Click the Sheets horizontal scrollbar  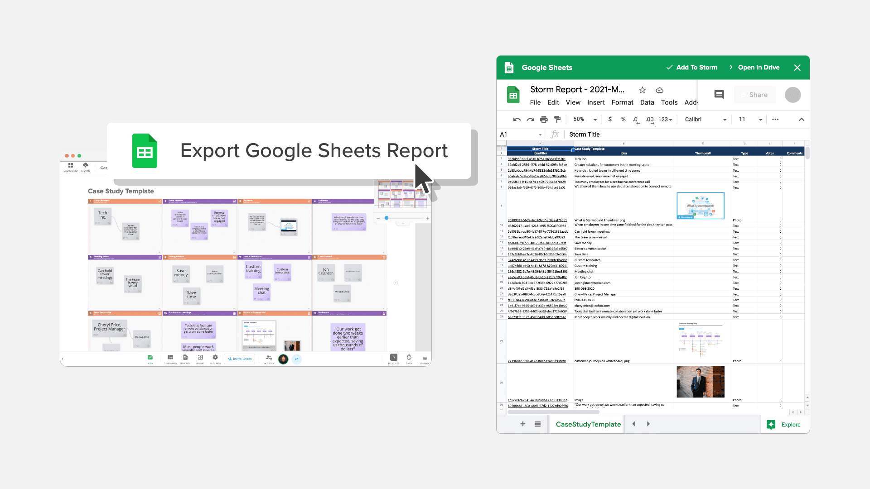coord(553,412)
